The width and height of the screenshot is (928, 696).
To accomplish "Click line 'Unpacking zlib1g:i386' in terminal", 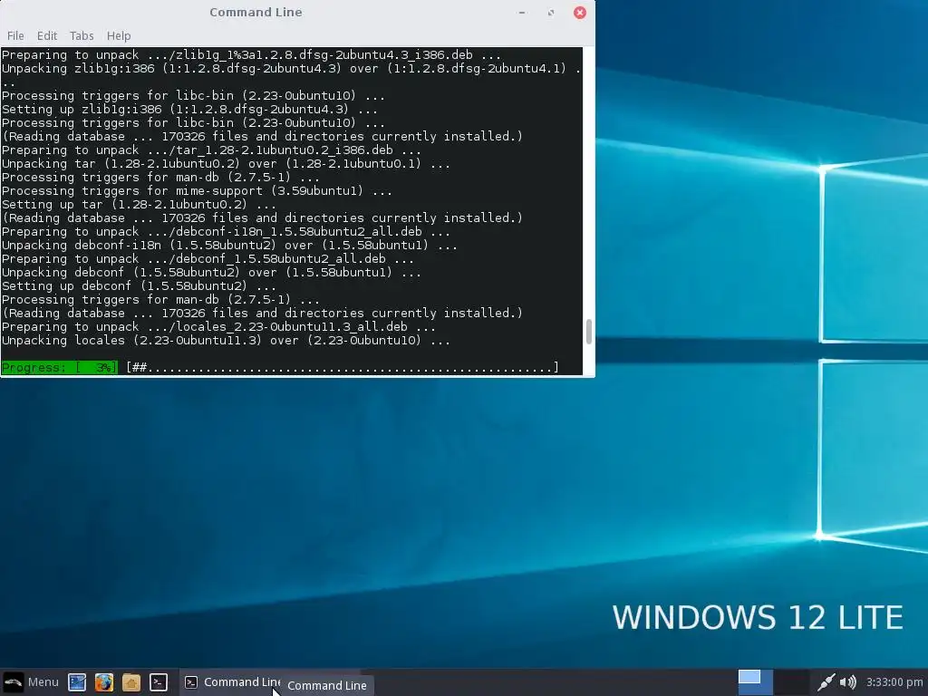I will 291,68.
